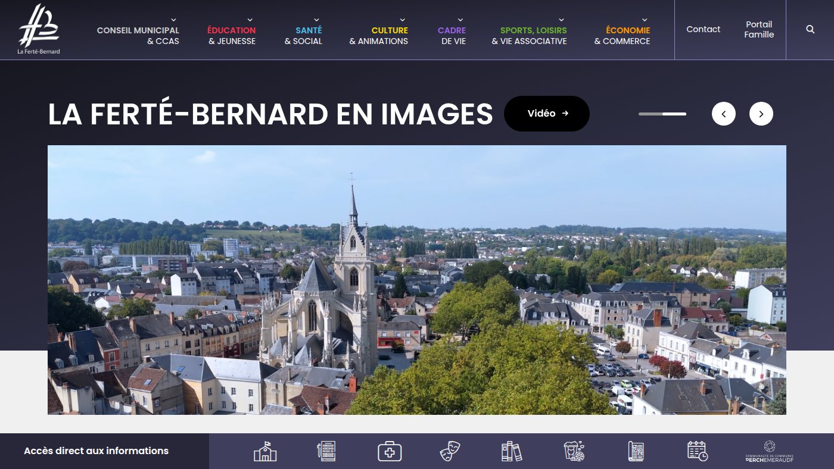
Task: Open the Économie & Commerce menu
Action: coord(623,36)
